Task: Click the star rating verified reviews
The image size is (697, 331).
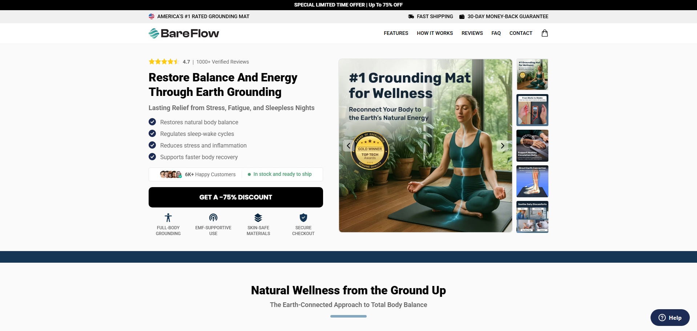Action: (199, 62)
